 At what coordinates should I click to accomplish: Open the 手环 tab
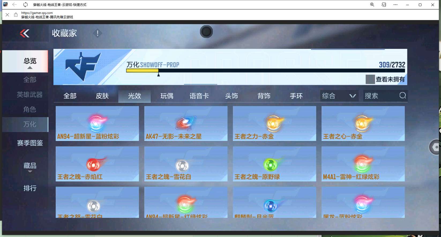296,96
